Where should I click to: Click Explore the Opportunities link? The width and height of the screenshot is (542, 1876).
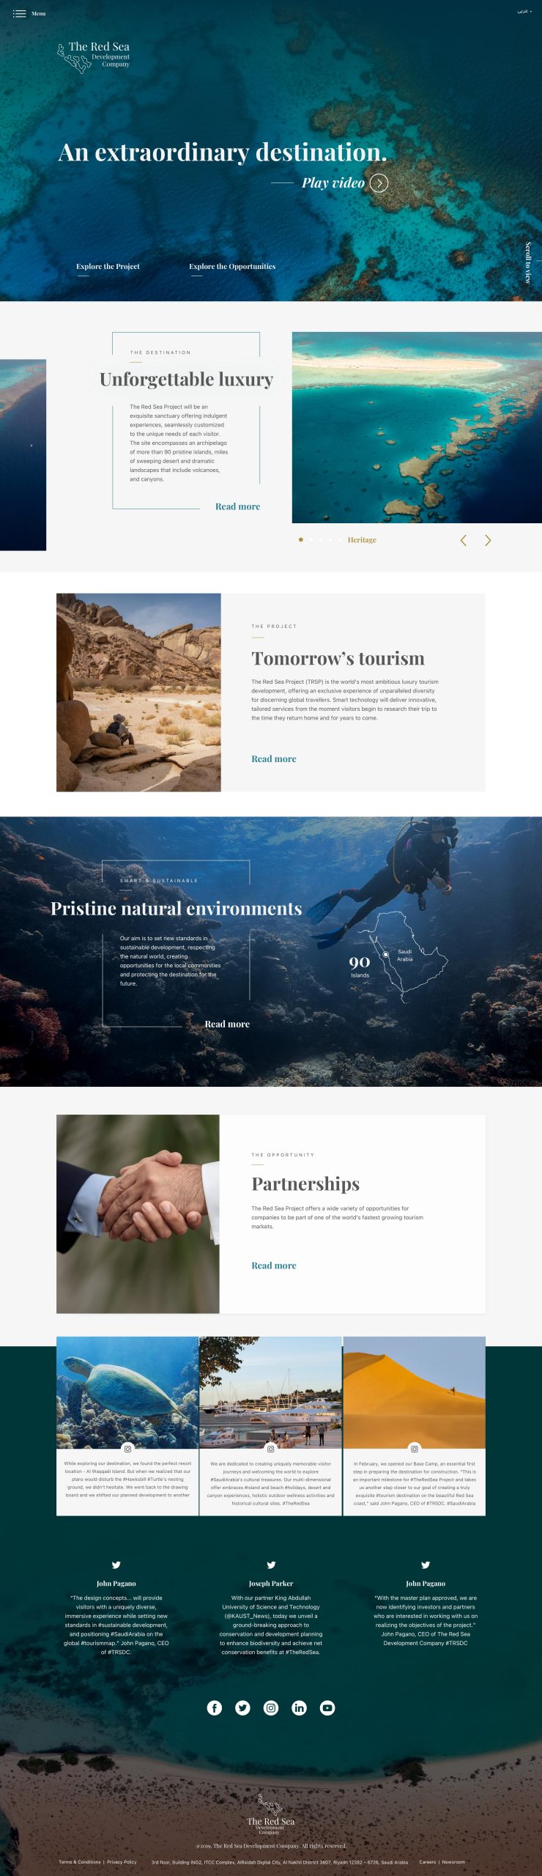232,267
